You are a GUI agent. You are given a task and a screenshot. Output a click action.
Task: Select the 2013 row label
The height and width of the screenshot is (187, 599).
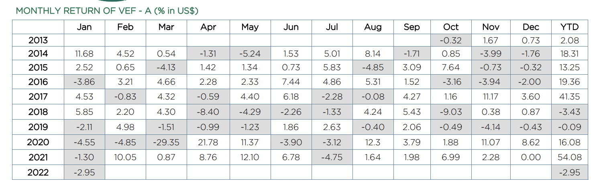tap(38, 40)
